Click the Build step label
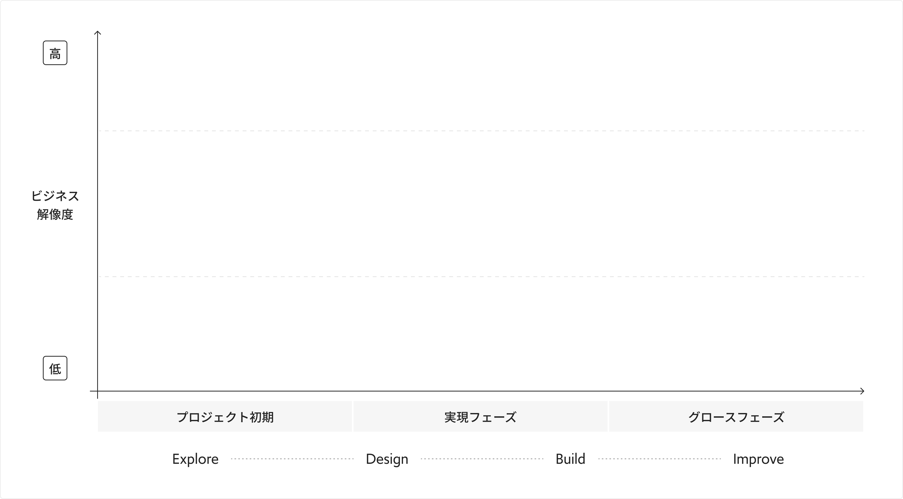The width and height of the screenshot is (903, 499). tap(570, 459)
